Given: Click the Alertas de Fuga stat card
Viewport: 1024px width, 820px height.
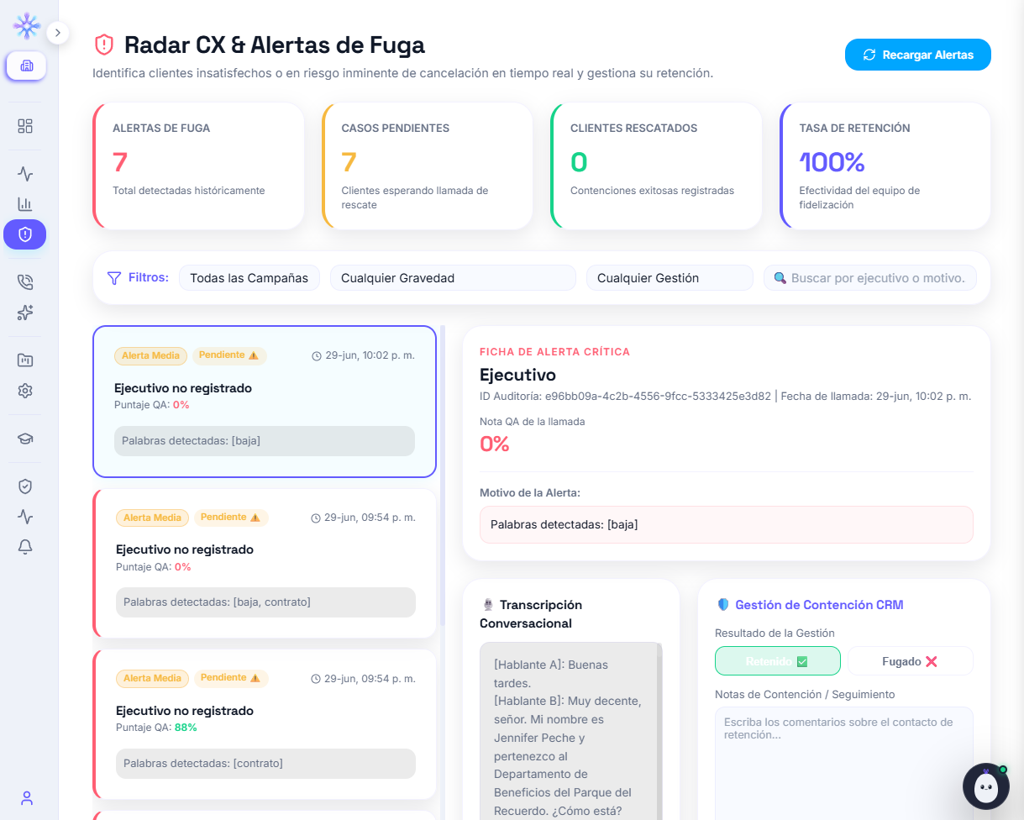Looking at the screenshot, I should pos(198,166).
